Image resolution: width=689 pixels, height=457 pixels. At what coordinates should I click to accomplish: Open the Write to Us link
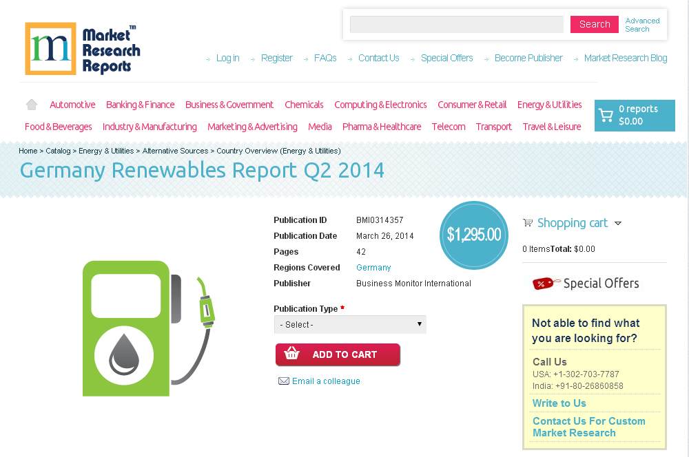pyautogui.click(x=559, y=403)
